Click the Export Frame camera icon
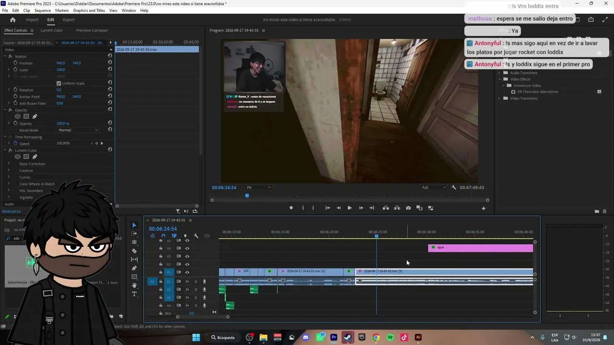This screenshot has height=345, width=614. pos(408,208)
